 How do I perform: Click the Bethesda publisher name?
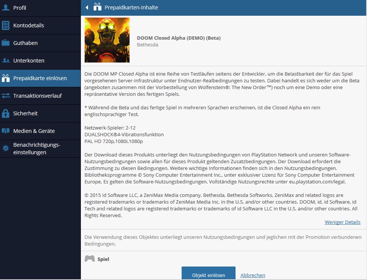click(x=148, y=45)
